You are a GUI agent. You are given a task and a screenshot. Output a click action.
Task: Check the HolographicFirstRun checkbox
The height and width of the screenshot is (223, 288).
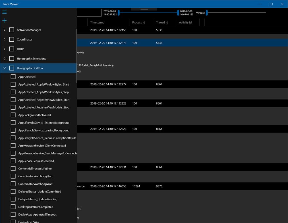(12, 68)
